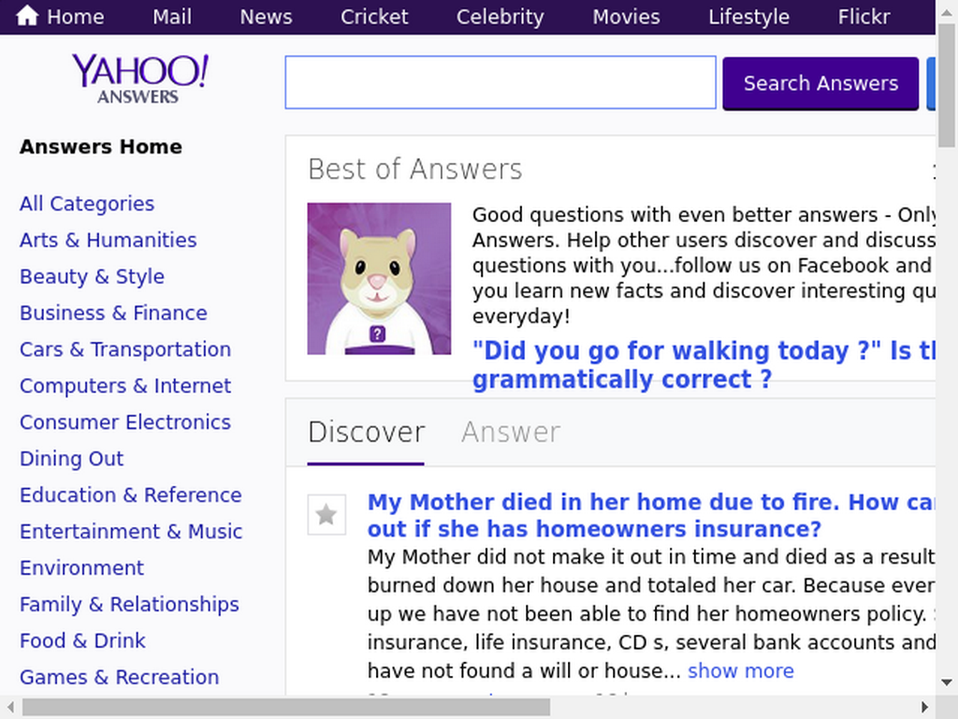This screenshot has height=719, width=958.
Task: Open the Yahoo Answers logo
Action: 140,79
